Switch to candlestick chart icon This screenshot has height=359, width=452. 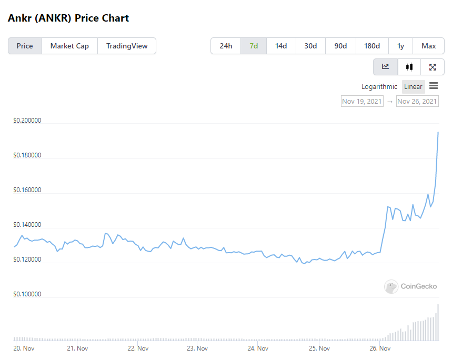click(x=409, y=67)
